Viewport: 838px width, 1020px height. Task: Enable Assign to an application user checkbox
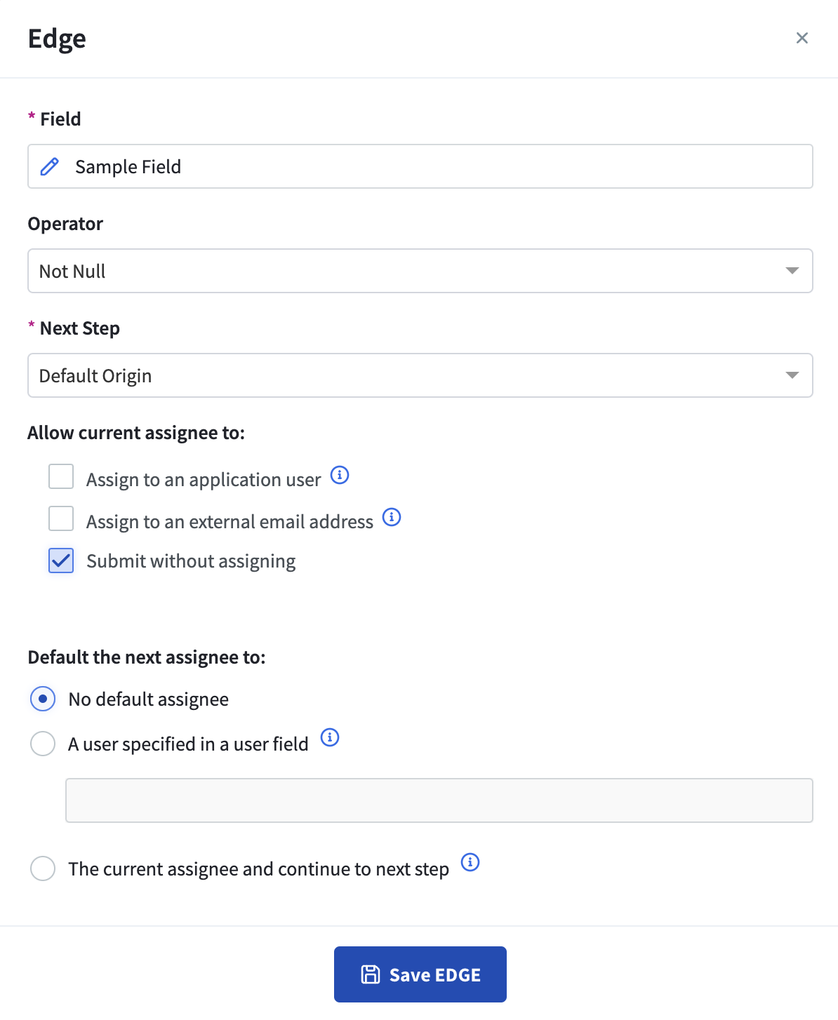click(61, 476)
